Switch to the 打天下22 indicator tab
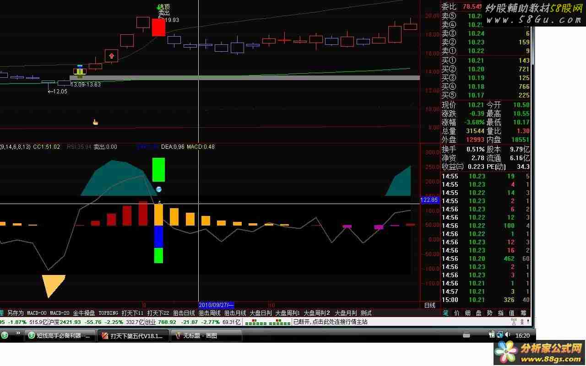The width and height of the screenshot is (586, 366). [158, 313]
